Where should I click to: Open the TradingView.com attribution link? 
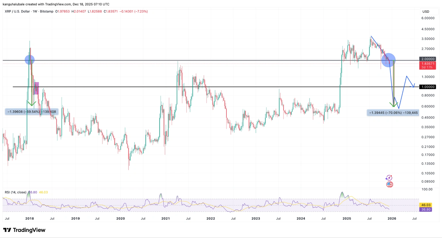click(58, 4)
